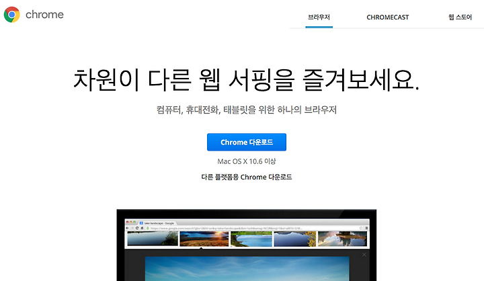Click the address bar in mock browser
The height and width of the screenshot is (281, 484).
click(x=255, y=228)
